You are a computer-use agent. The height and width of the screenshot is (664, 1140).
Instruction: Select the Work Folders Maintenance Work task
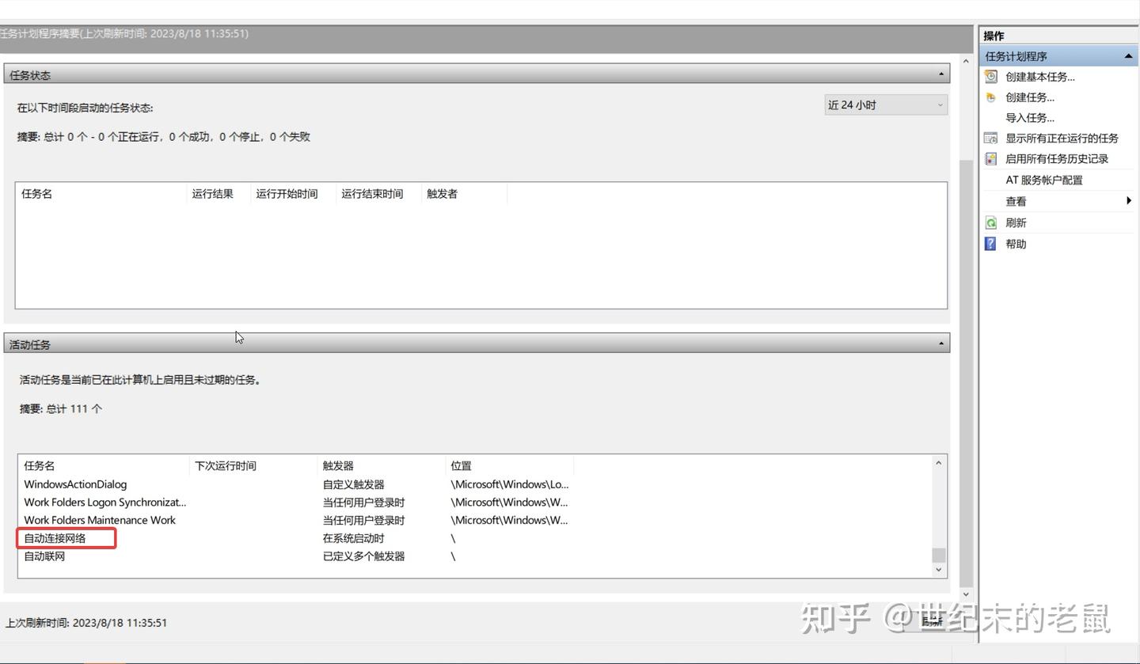click(100, 520)
